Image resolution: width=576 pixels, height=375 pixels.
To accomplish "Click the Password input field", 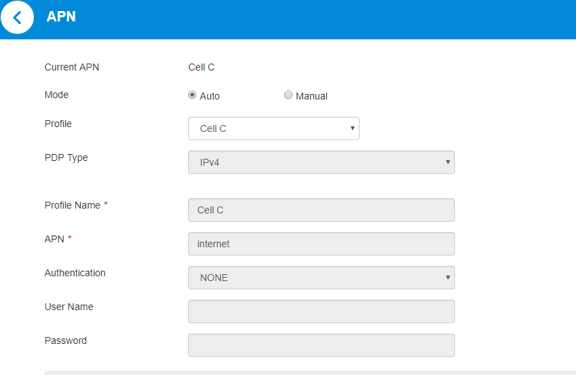I will click(322, 345).
